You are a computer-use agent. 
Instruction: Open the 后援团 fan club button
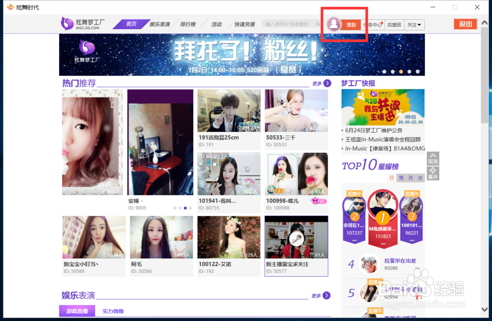(394, 25)
